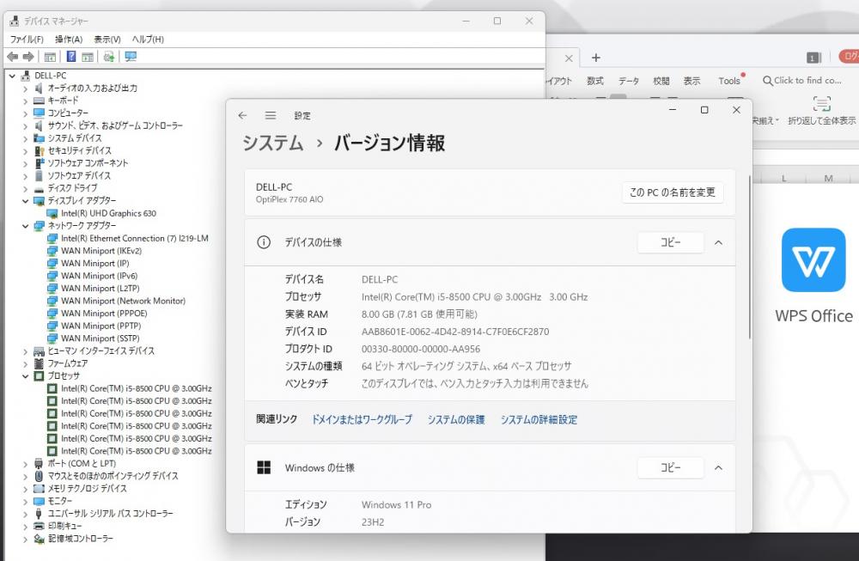
Task: Collapse Windows の仕様 section chevron
Action: 718,468
